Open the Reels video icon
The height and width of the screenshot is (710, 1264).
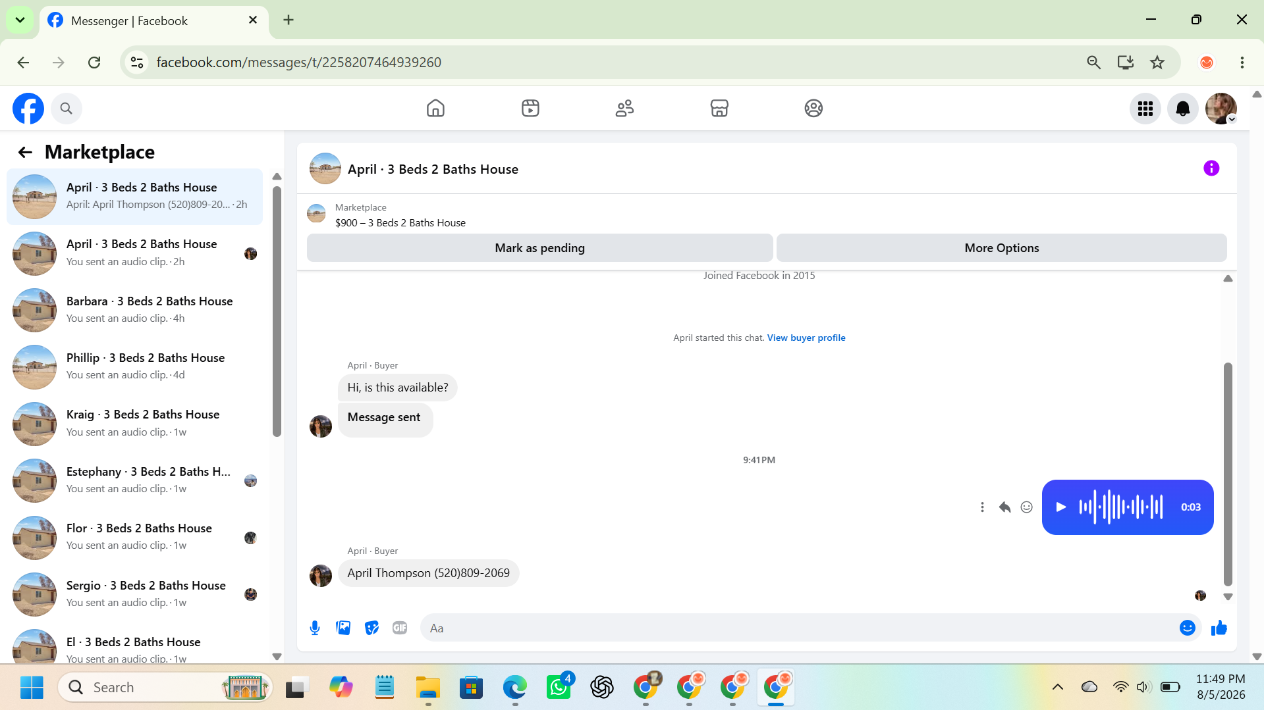click(530, 108)
